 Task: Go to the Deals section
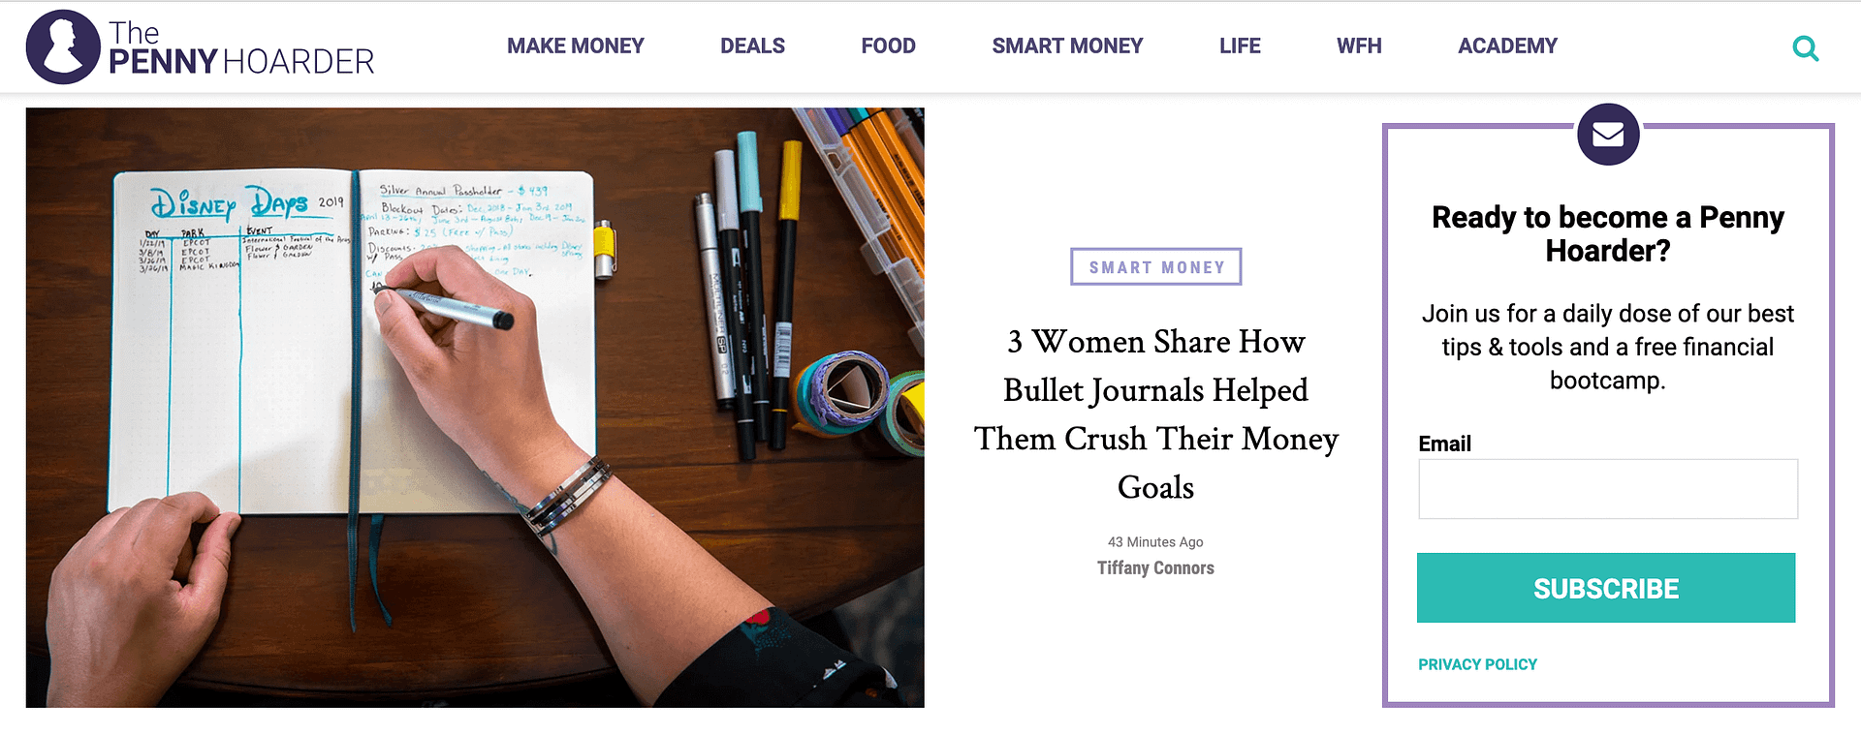tap(752, 46)
